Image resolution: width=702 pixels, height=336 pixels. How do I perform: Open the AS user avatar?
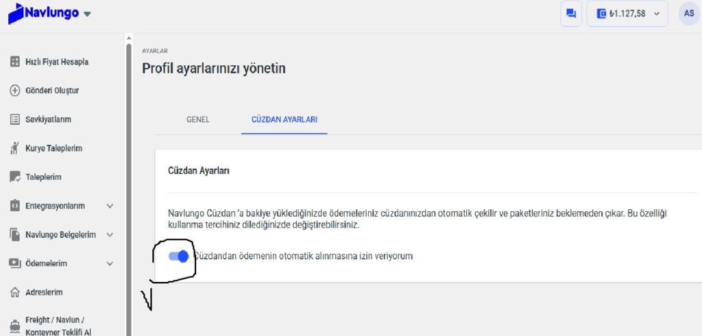pyautogui.click(x=689, y=14)
